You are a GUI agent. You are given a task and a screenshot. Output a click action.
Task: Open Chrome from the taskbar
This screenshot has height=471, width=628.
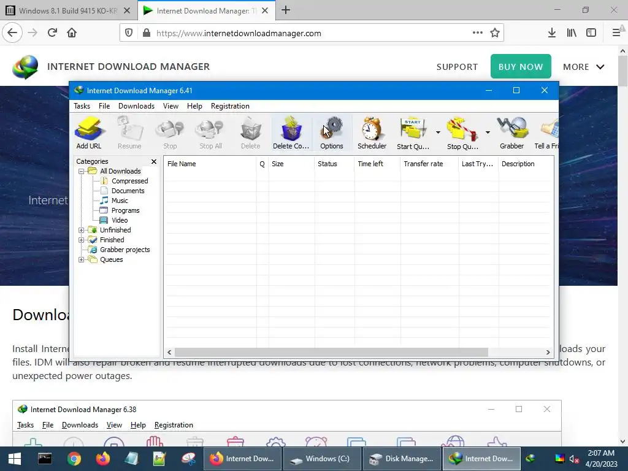coord(74,459)
